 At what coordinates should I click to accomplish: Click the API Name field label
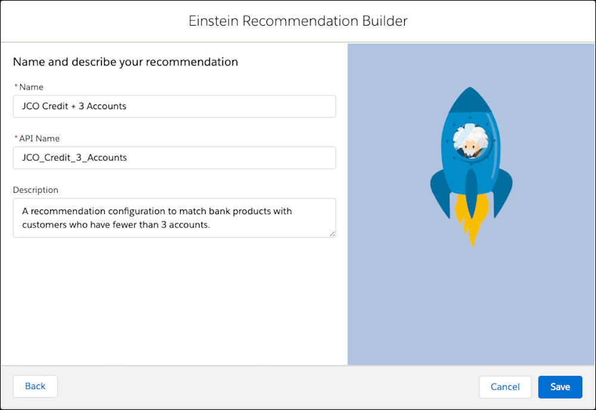(39, 138)
